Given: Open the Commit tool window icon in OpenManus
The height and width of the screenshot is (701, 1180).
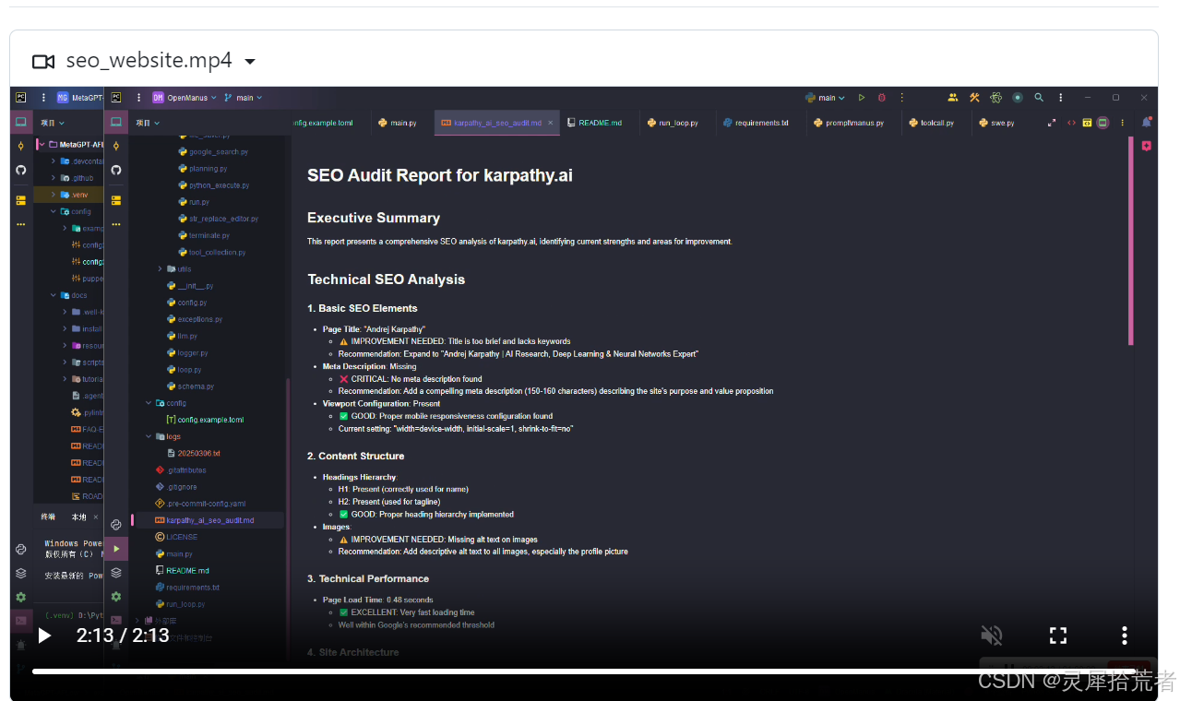Looking at the screenshot, I should point(116,146).
